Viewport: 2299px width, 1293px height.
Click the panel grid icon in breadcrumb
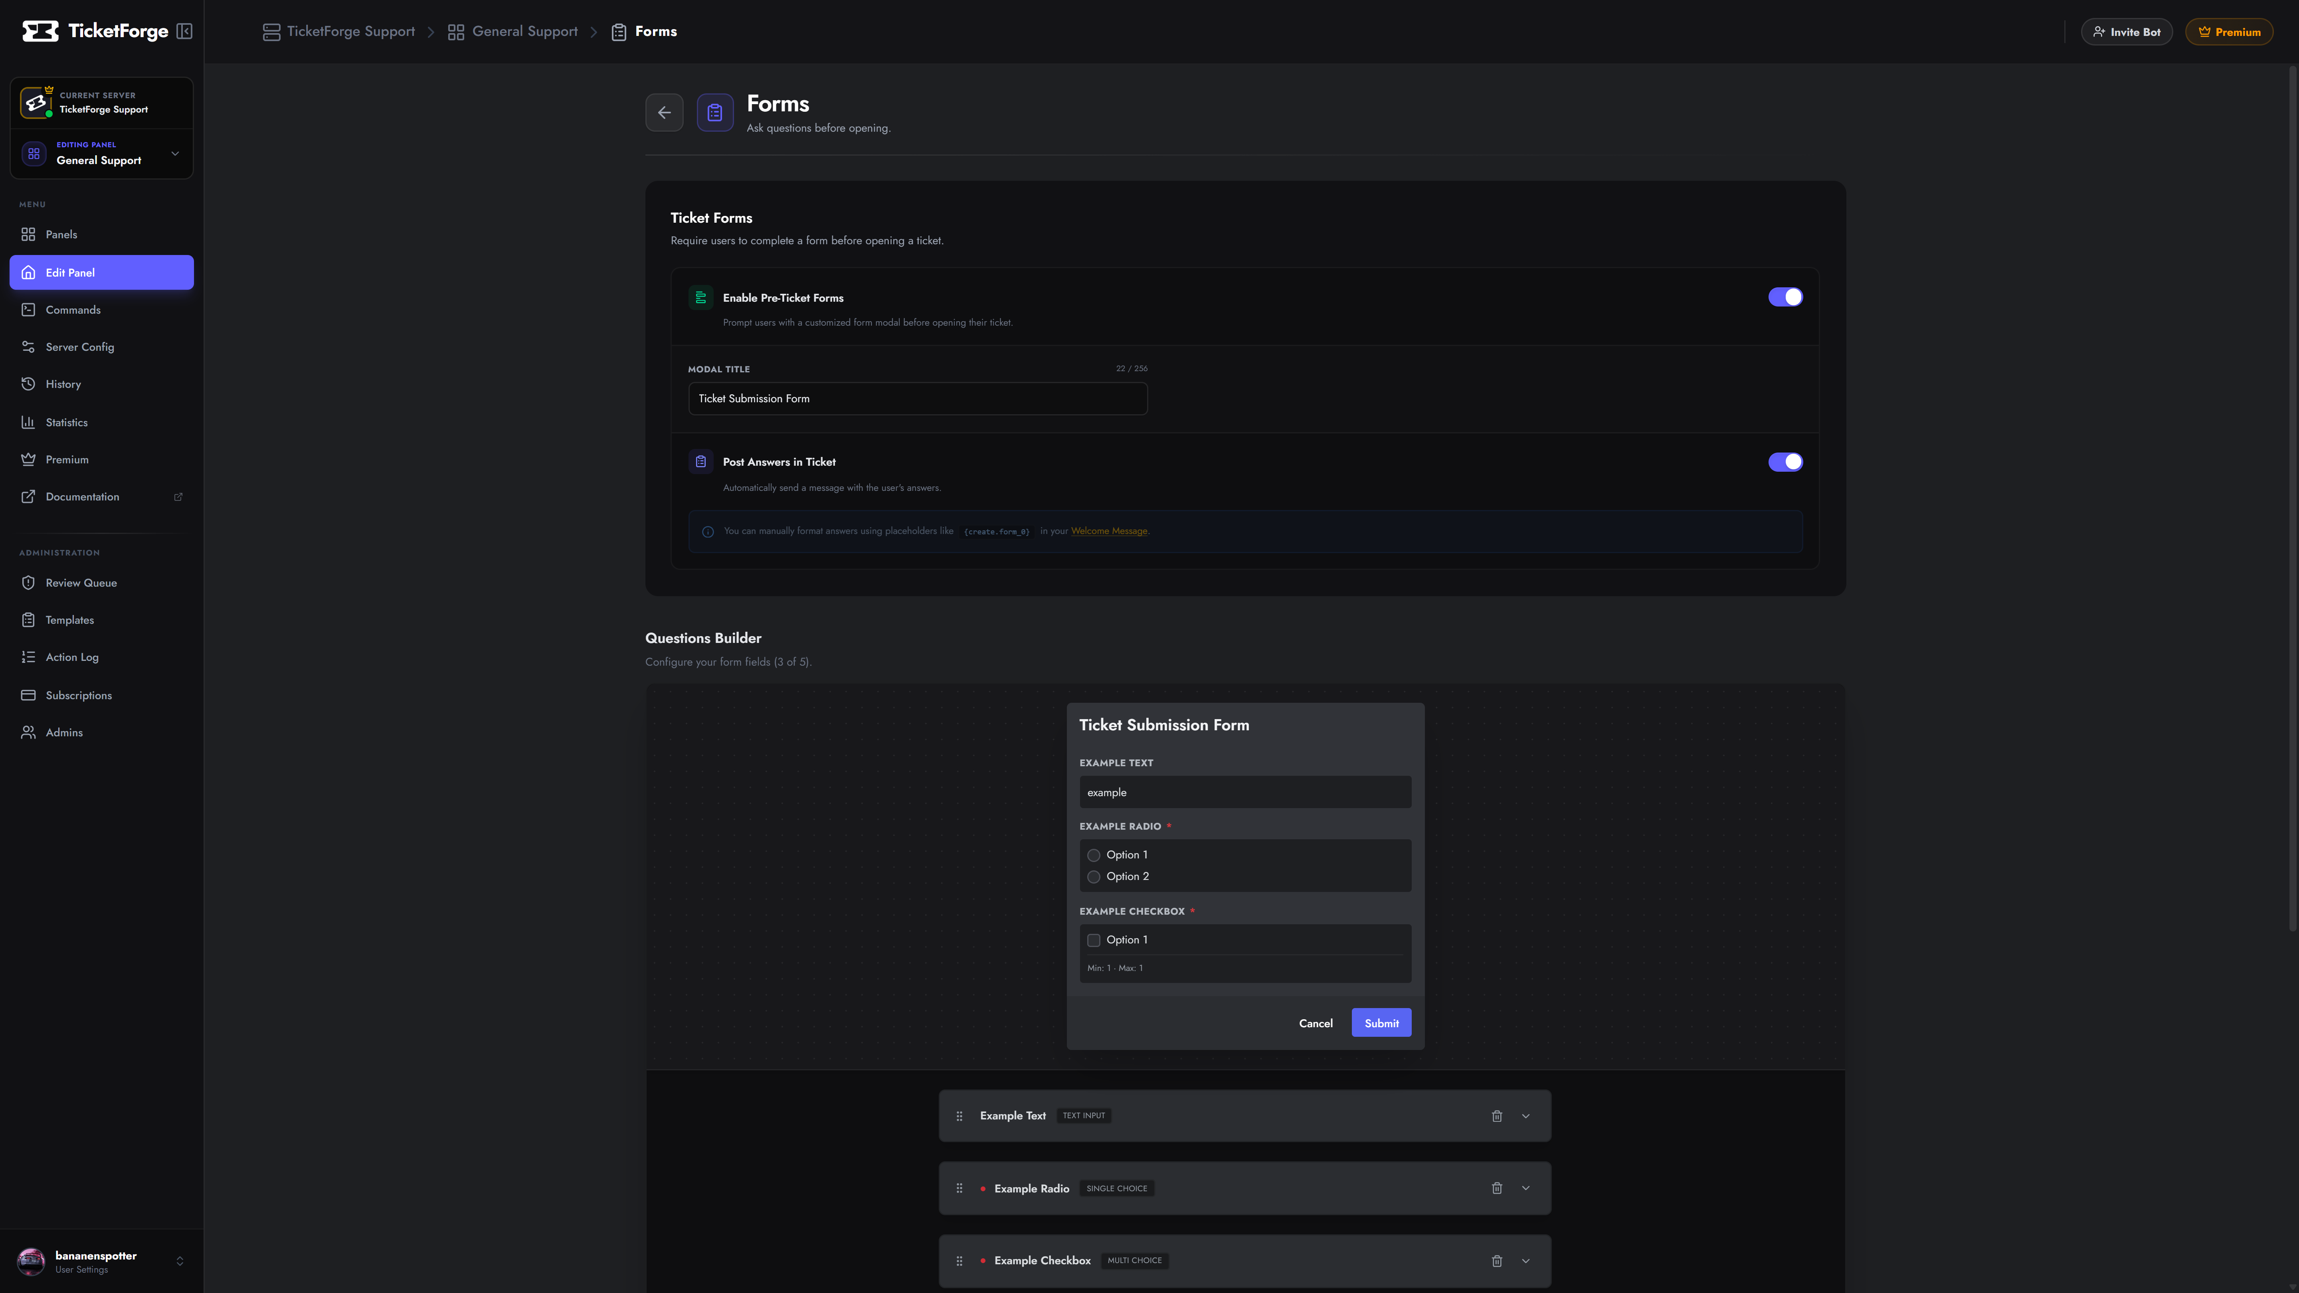coord(456,32)
